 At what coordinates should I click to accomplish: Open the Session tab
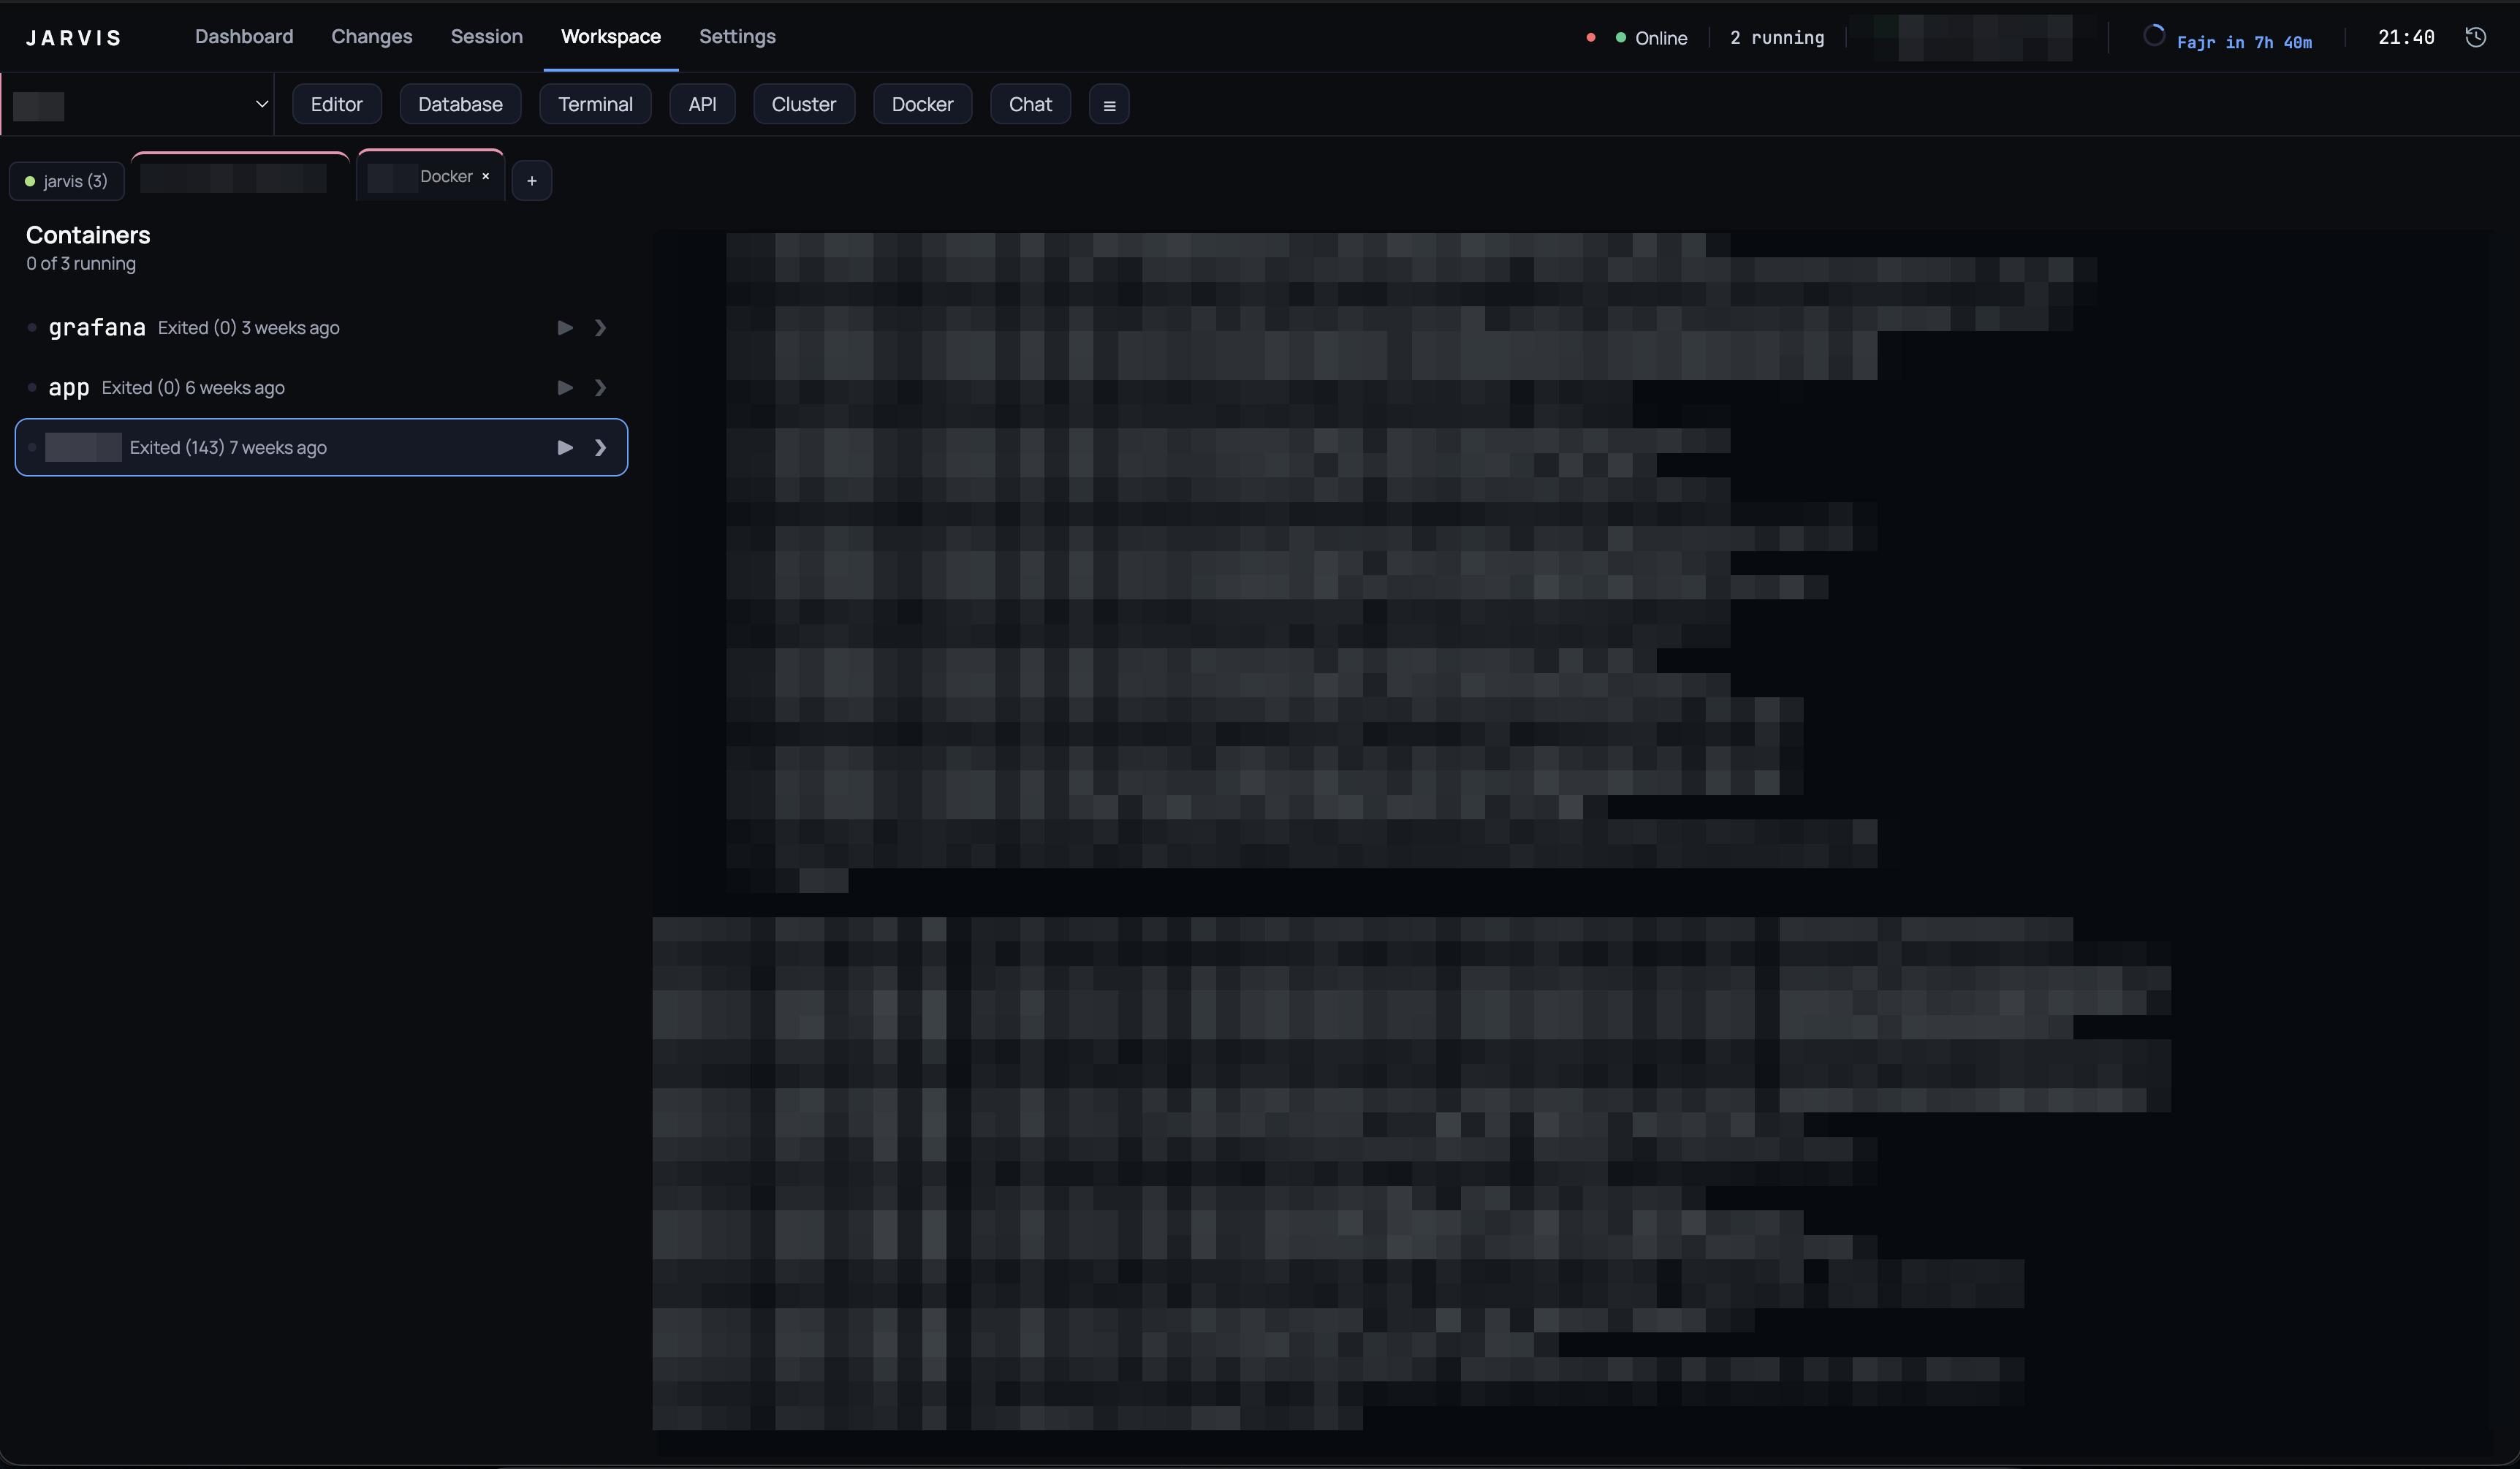(x=487, y=37)
